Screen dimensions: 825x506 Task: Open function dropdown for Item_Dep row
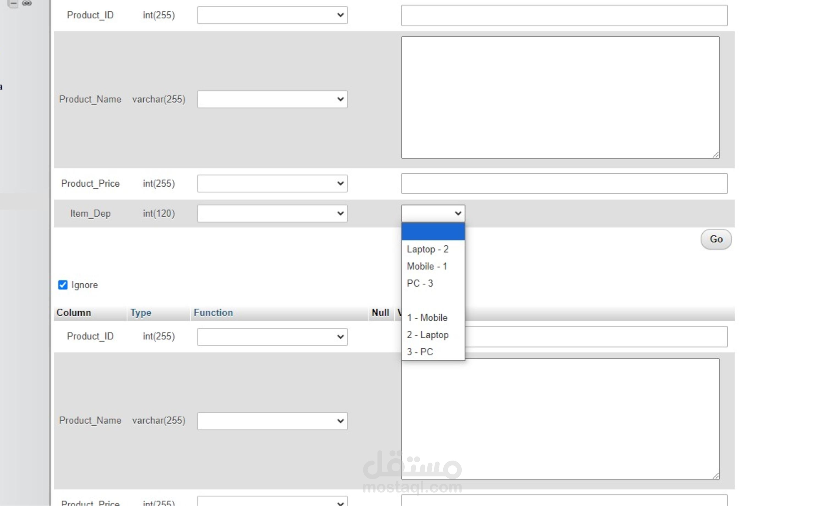tap(272, 214)
